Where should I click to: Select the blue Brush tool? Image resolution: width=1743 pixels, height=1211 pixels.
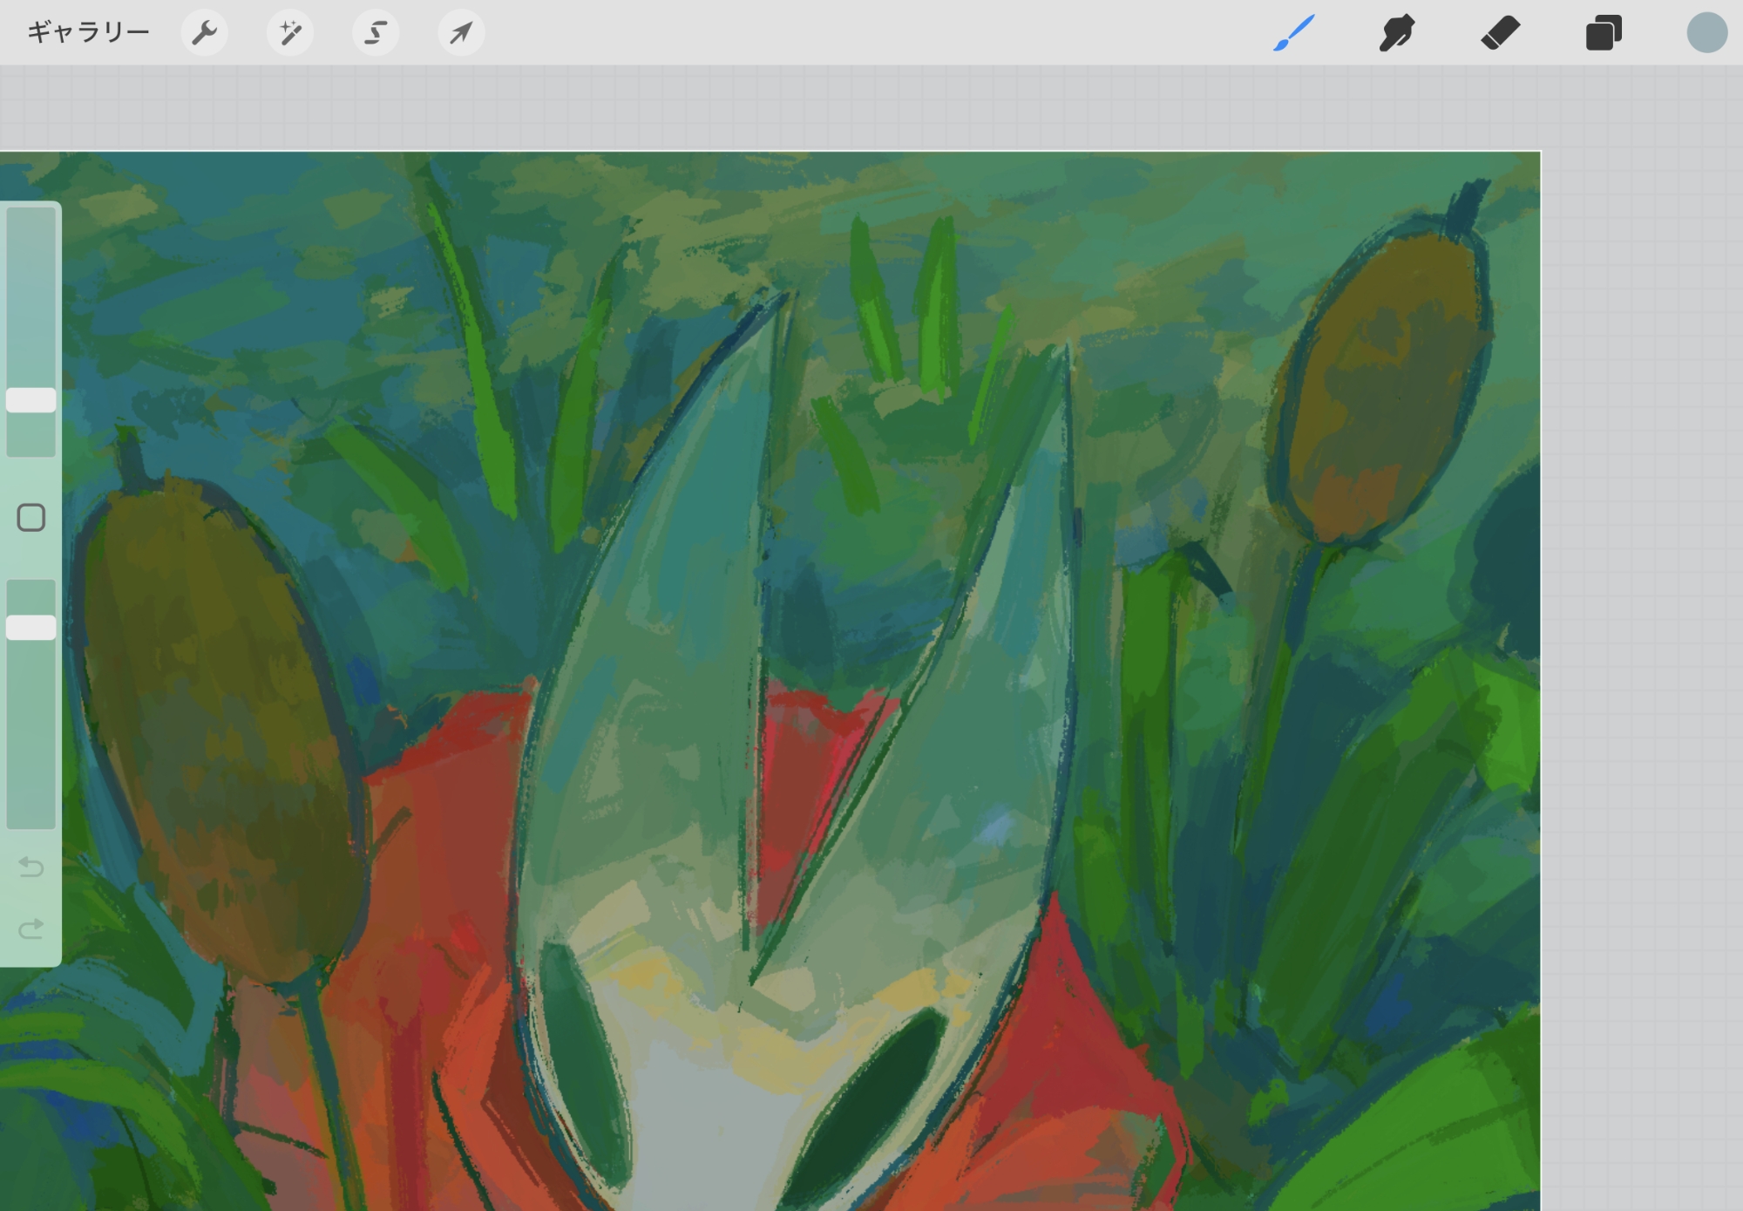click(1293, 33)
